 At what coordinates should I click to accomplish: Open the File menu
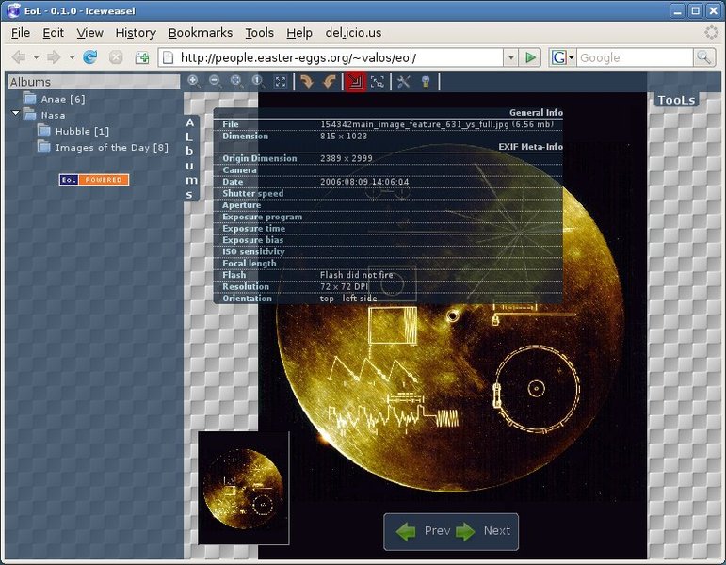(21, 33)
